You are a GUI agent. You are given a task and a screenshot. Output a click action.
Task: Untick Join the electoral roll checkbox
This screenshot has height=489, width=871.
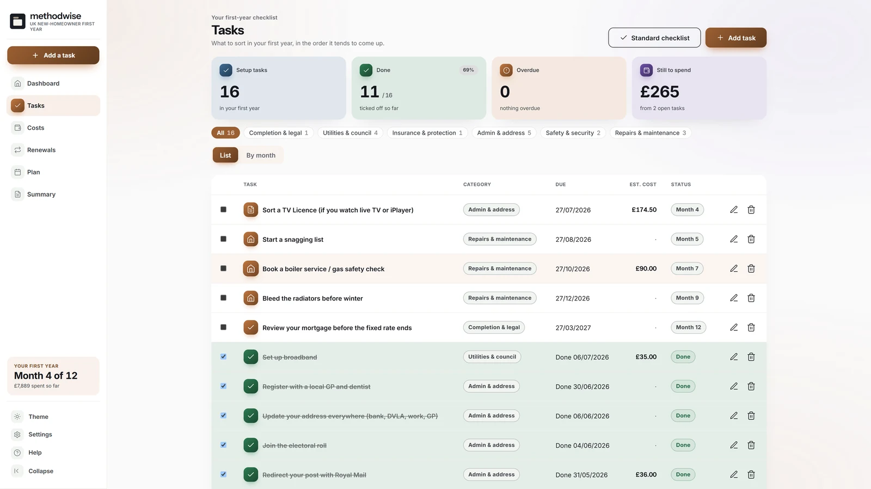coord(223,444)
